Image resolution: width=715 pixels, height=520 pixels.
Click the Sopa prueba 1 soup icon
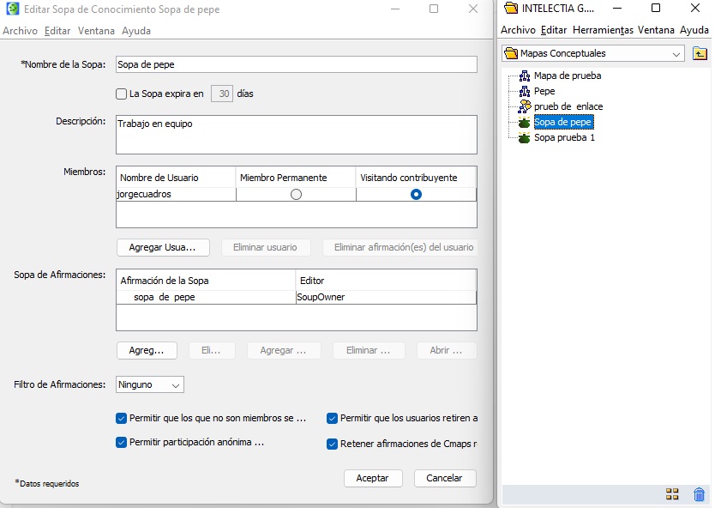(x=525, y=137)
